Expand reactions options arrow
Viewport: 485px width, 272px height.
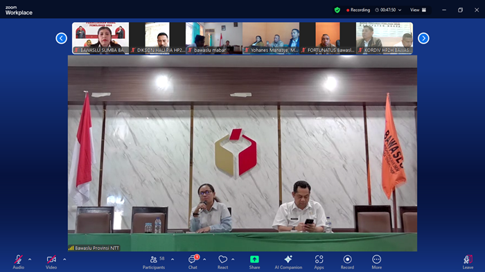coord(233,260)
